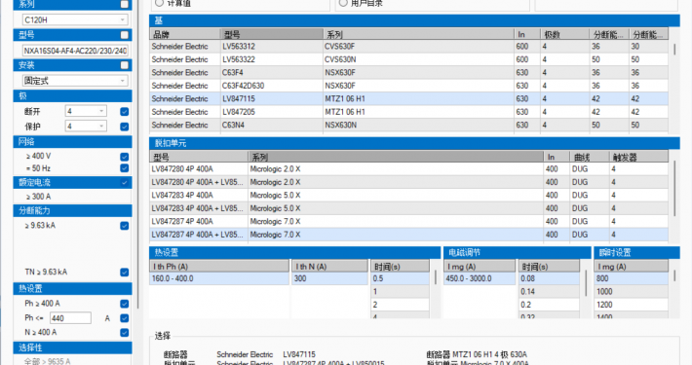Select instantaneous I mg value 800
The width and height of the screenshot is (692, 365).
(x=632, y=278)
